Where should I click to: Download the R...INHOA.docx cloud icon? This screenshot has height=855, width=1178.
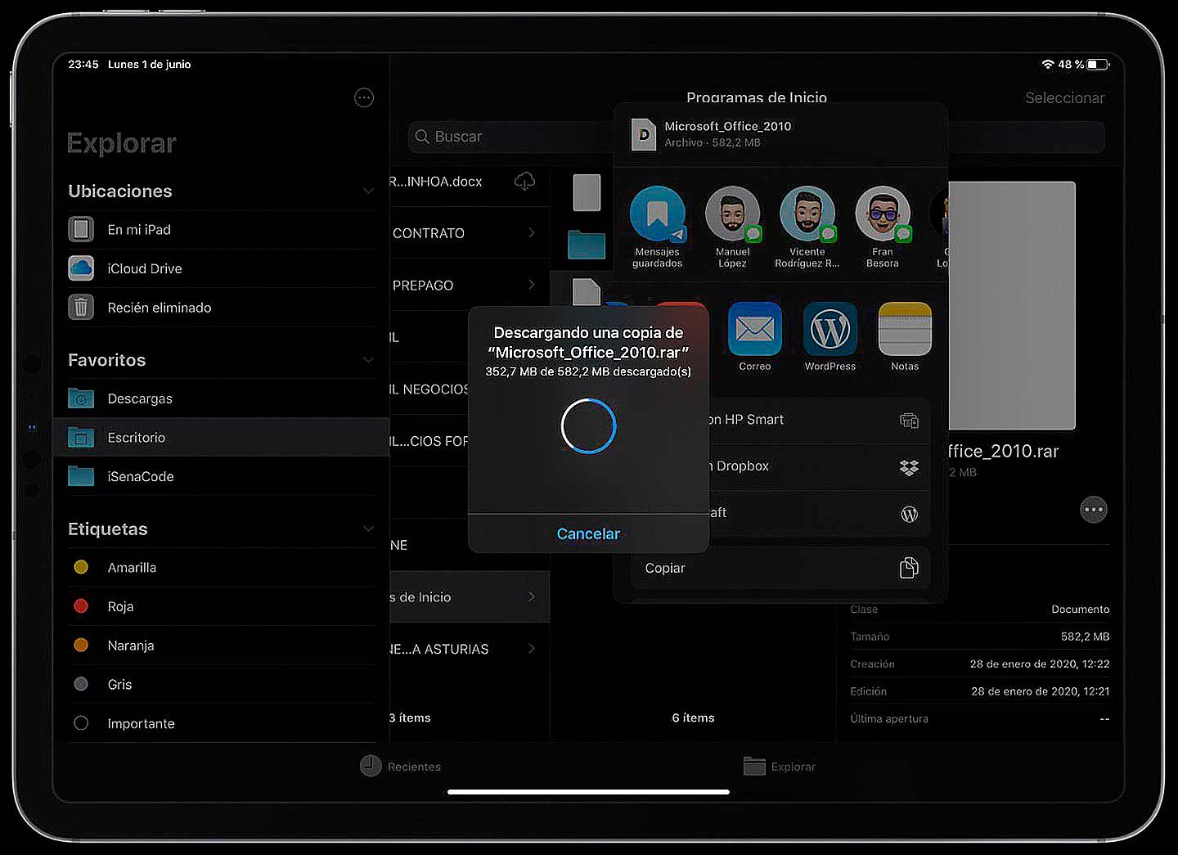coord(524,181)
